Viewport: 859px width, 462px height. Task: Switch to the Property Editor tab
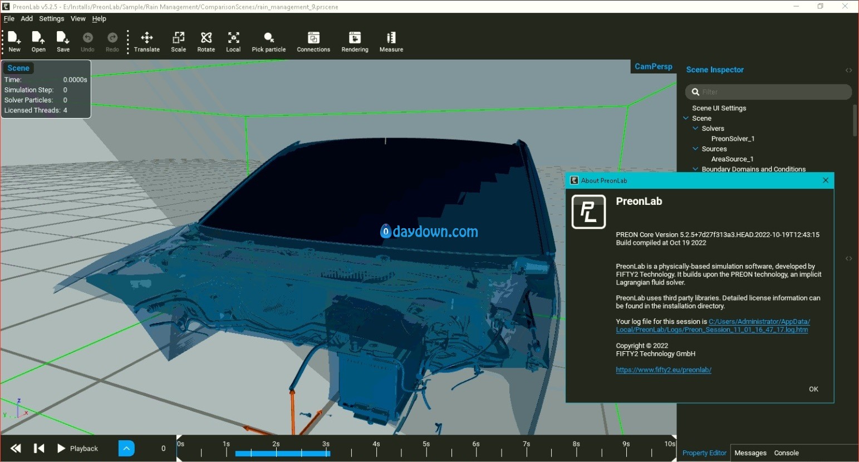click(x=704, y=453)
